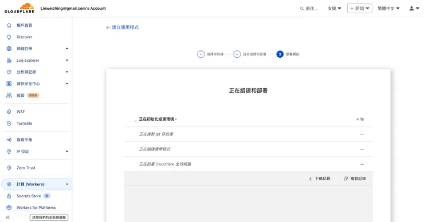This screenshot has height=222, width=424.
Task: Open the 新增 dropdown button
Action: point(360,9)
